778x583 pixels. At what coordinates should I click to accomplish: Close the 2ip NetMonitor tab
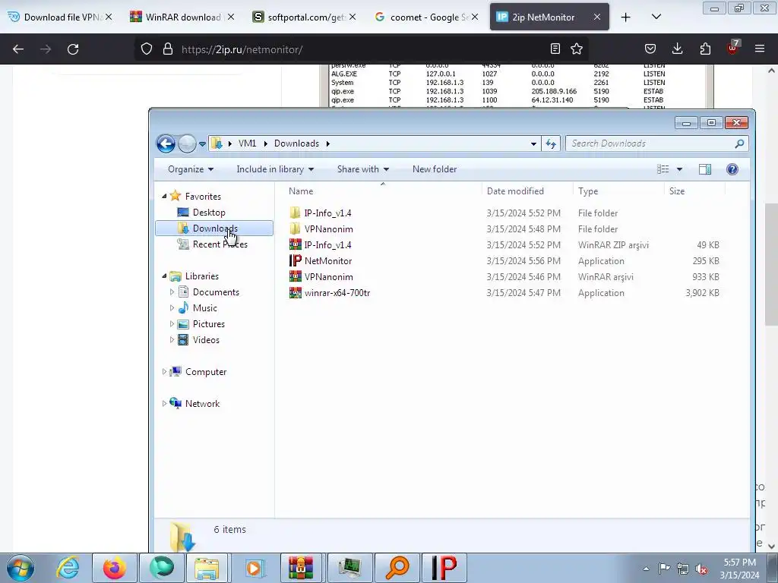(x=597, y=17)
